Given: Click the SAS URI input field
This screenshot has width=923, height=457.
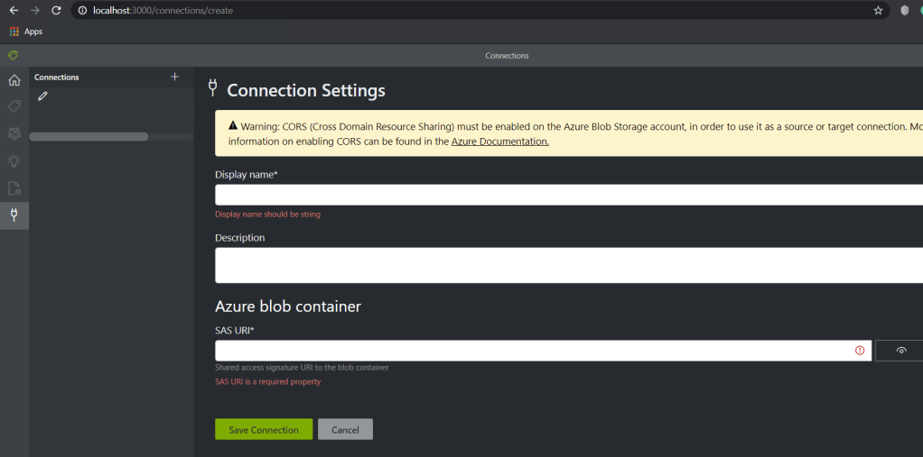Looking at the screenshot, I should pyautogui.click(x=533, y=351).
